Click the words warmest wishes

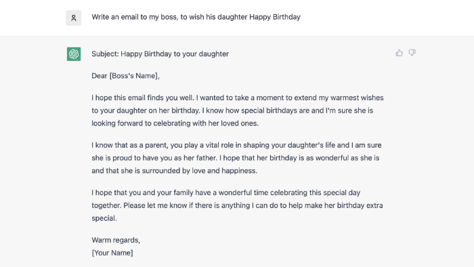(357, 98)
